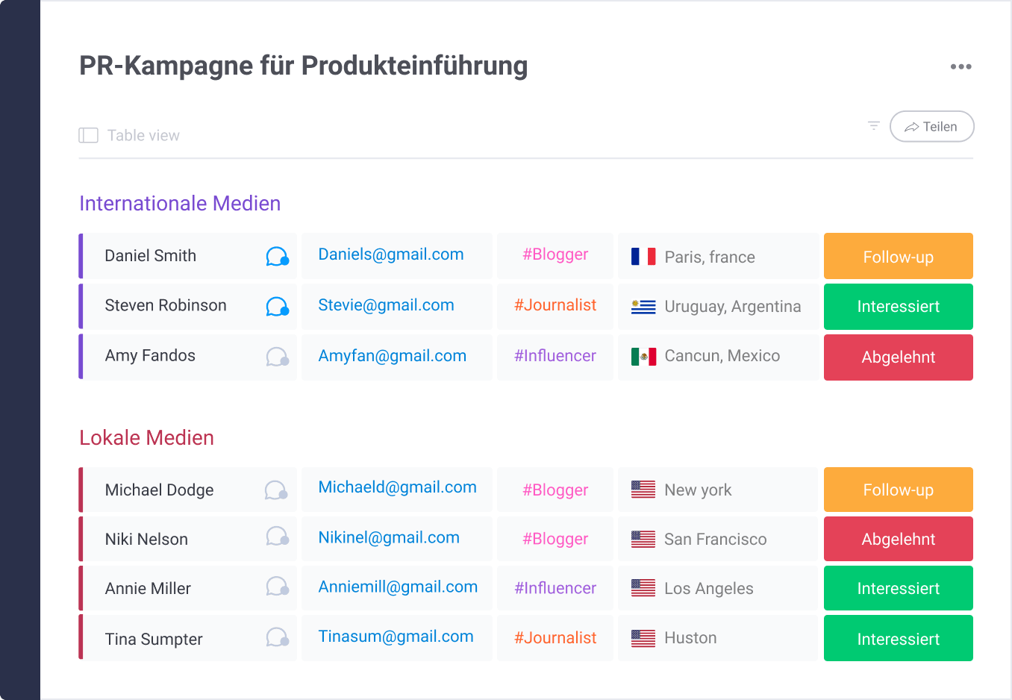Screen dimensions: 1012x700
Task: Click the Teilen share button
Action: 931,126
